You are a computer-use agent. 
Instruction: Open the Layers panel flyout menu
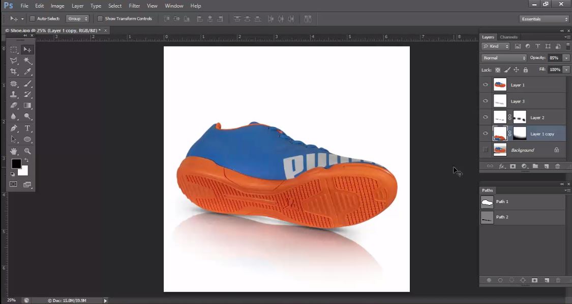point(567,37)
